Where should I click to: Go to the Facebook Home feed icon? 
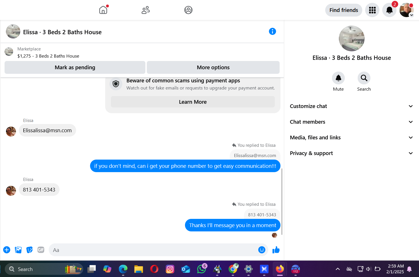[x=103, y=10]
